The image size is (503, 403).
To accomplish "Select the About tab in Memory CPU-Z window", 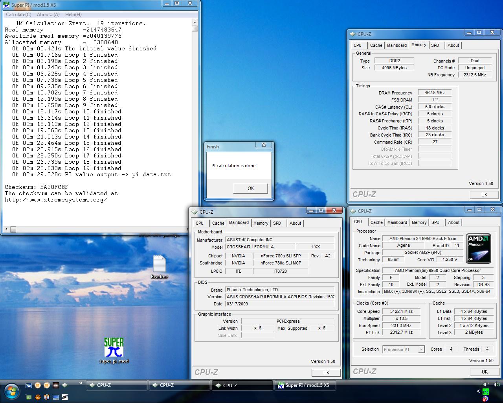I will (453, 45).
